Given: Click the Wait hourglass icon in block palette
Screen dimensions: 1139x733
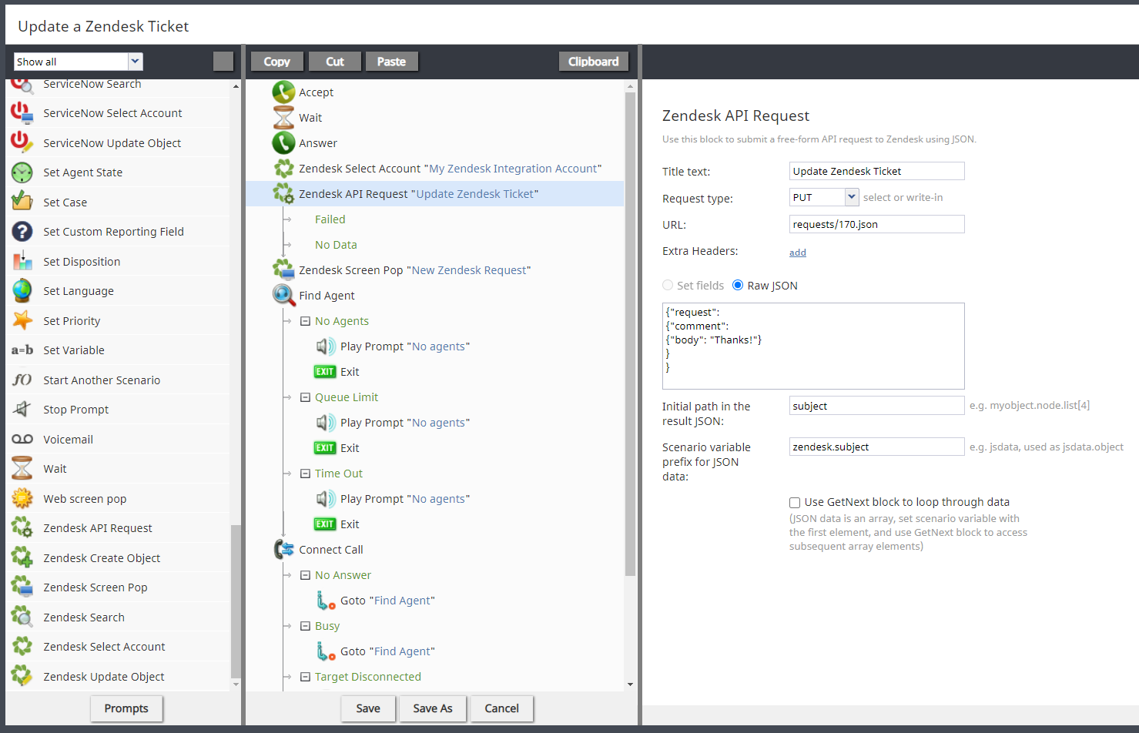Looking at the screenshot, I should tap(22, 469).
